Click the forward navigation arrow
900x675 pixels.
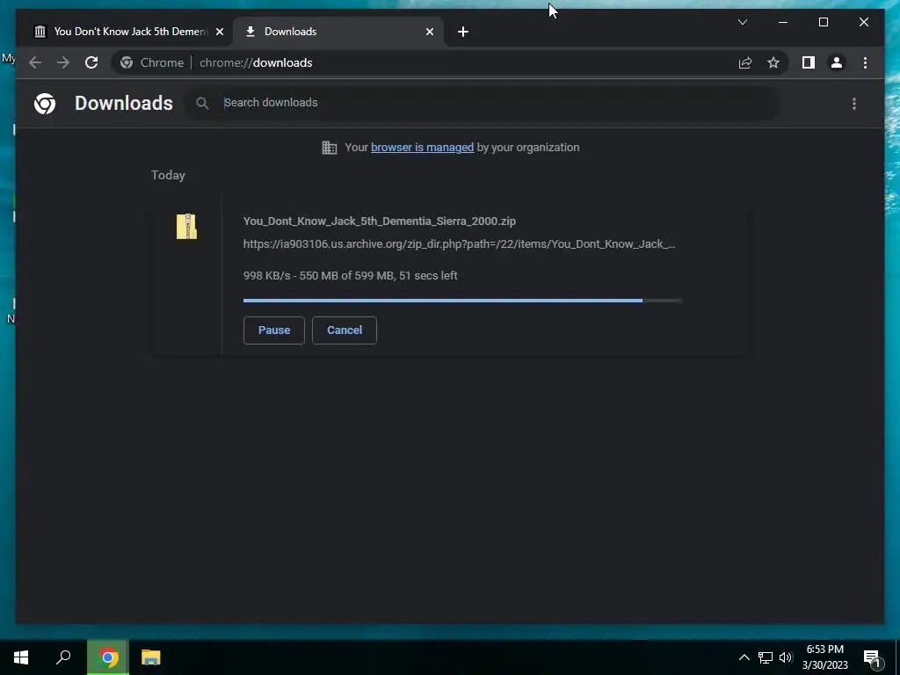point(63,62)
